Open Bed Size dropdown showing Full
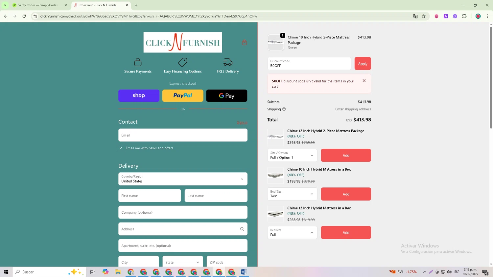Screen dimensions: 493x277 point(292,232)
